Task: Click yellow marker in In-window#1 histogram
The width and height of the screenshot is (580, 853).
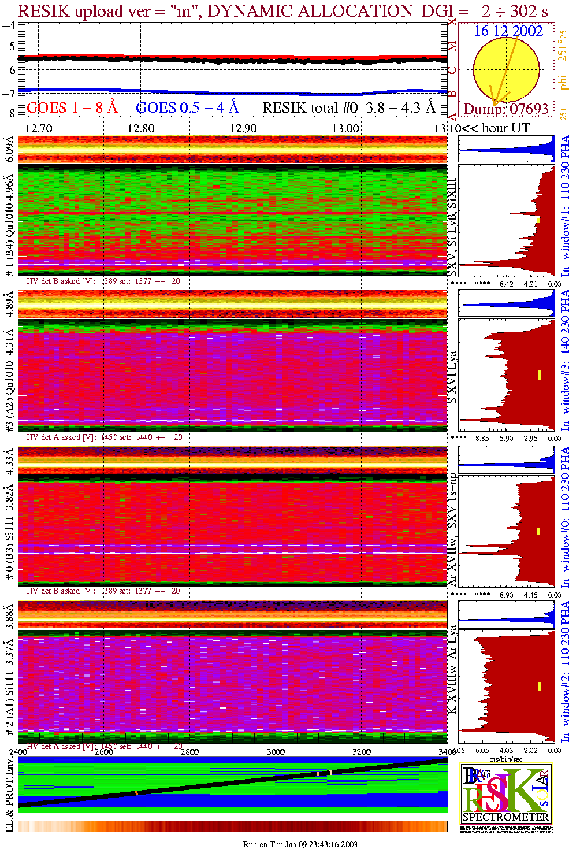Action: click(x=538, y=220)
